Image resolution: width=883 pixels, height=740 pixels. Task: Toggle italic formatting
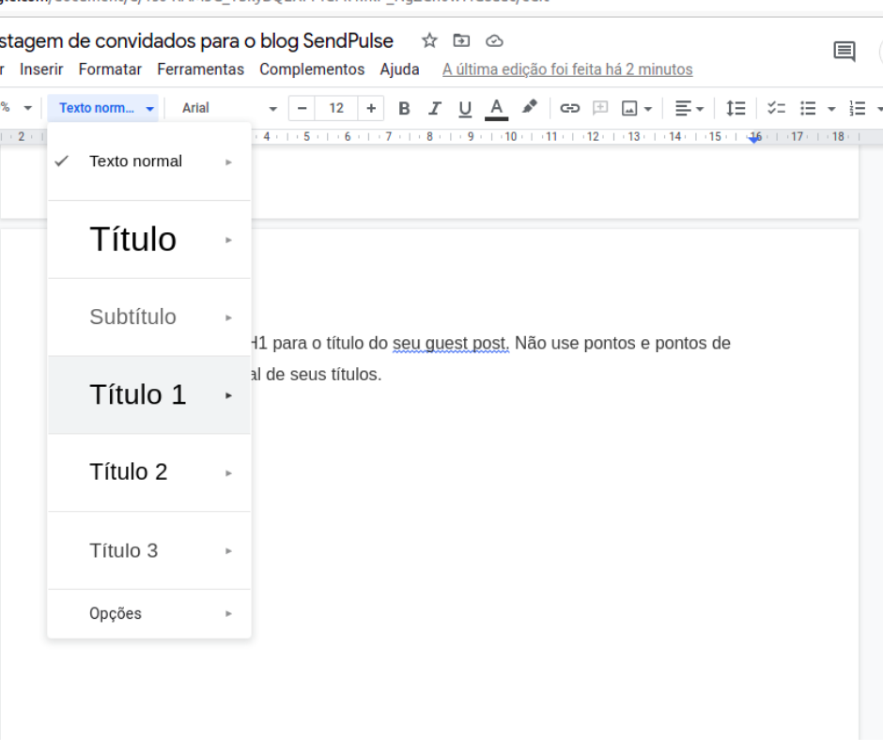[x=434, y=108]
